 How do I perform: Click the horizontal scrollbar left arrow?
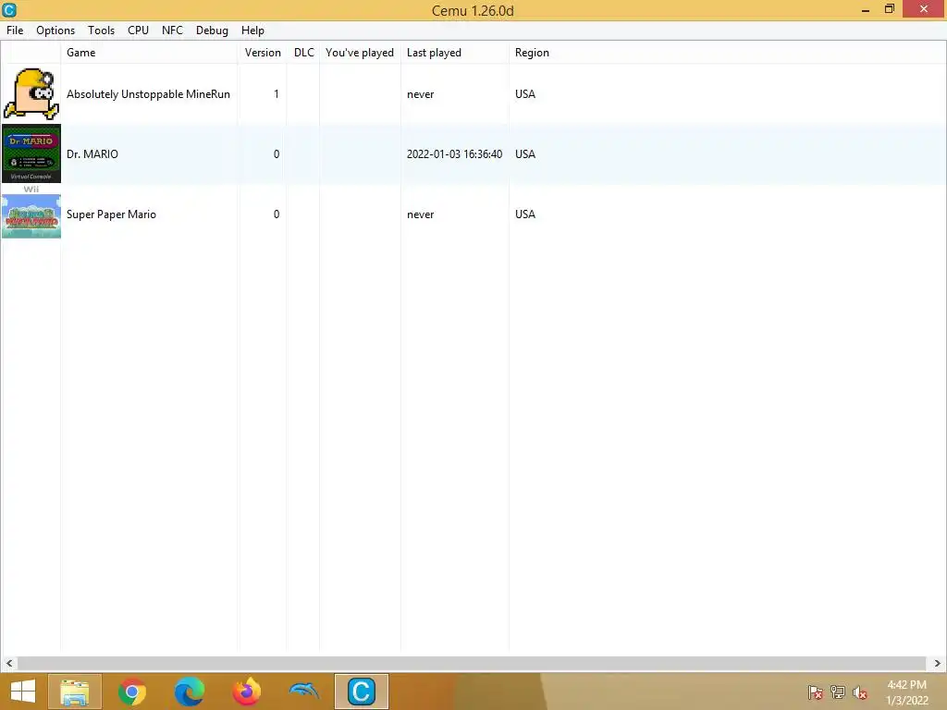coord(9,663)
